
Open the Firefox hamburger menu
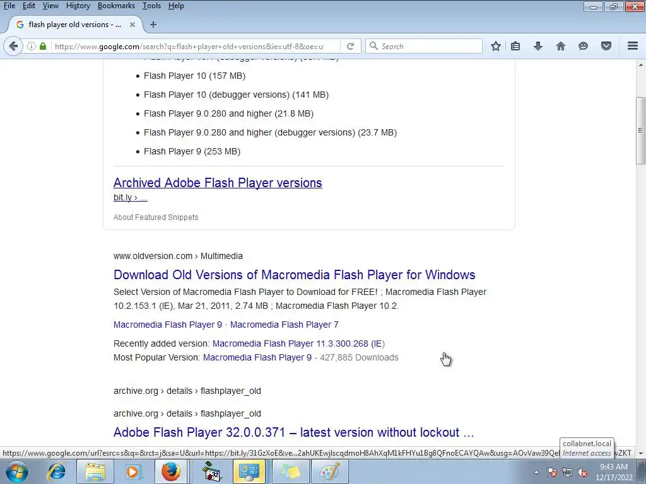pyautogui.click(x=633, y=46)
